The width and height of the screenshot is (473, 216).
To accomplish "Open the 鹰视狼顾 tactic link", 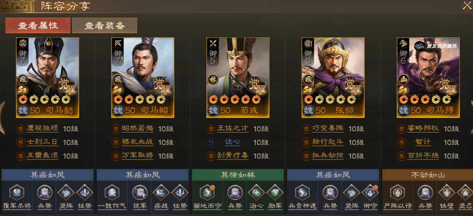I will point(42,129).
